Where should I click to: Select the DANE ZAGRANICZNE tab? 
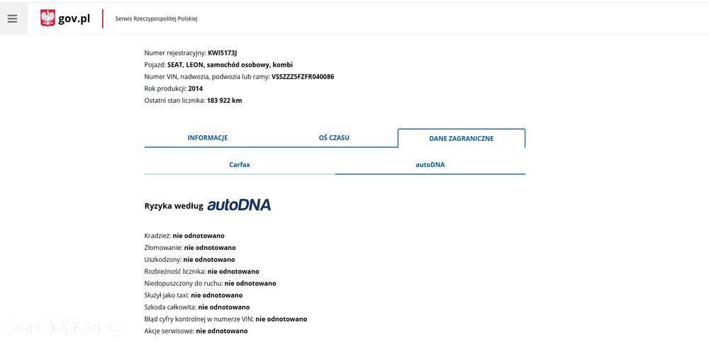click(x=461, y=139)
